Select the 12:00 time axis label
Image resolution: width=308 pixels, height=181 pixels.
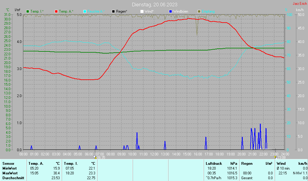154,154
